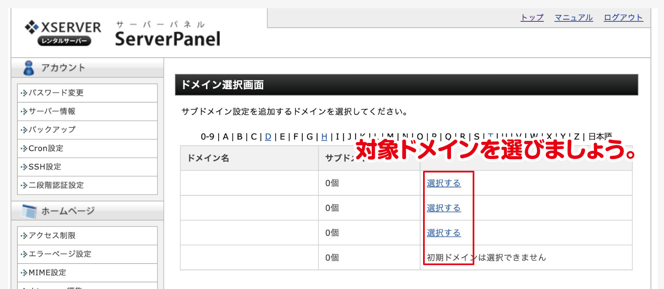Go to バックアップ settings
The height and width of the screenshot is (289, 664).
click(52, 130)
